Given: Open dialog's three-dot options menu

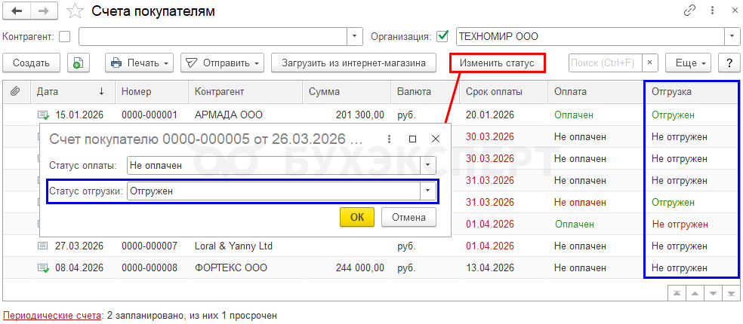Looking at the screenshot, I should [x=389, y=139].
